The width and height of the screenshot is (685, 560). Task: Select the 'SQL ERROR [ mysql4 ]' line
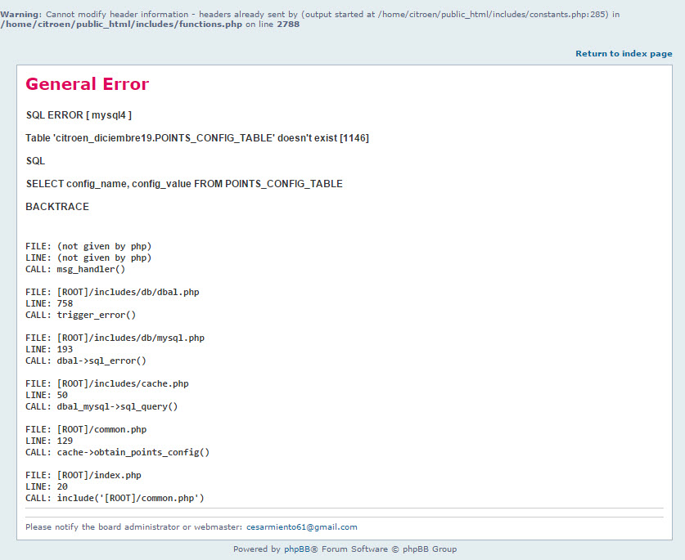[x=79, y=115]
